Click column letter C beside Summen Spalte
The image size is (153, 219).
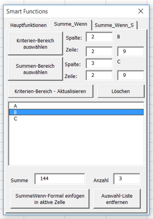(119, 62)
